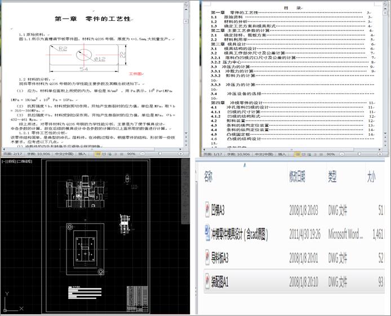Click page 2/17 indicator in status bar

coord(12,154)
